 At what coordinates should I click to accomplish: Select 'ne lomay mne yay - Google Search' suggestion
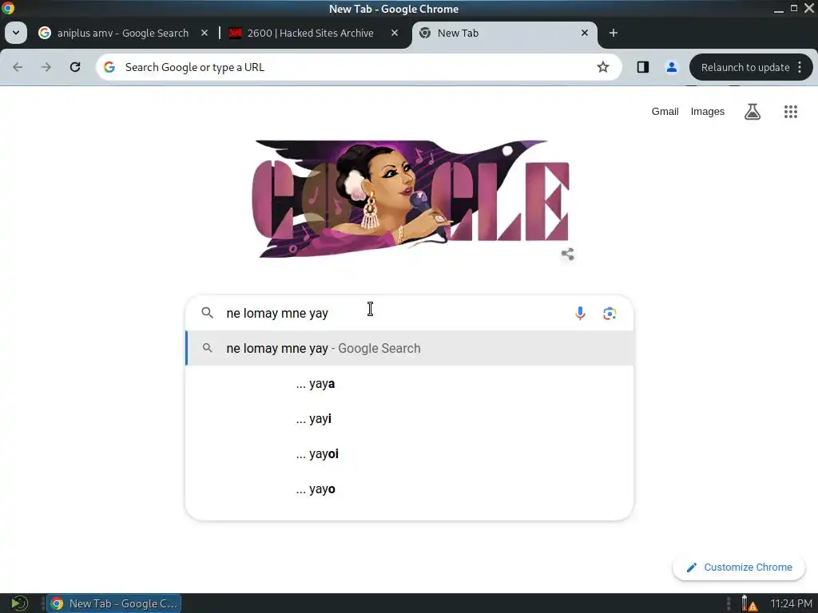pyautogui.click(x=410, y=348)
